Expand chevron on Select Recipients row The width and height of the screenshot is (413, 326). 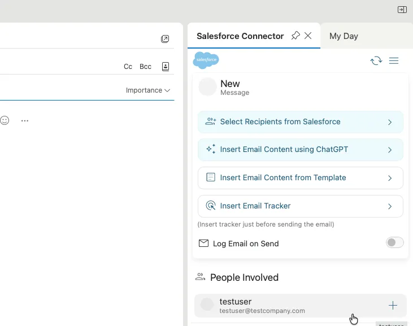coord(390,122)
